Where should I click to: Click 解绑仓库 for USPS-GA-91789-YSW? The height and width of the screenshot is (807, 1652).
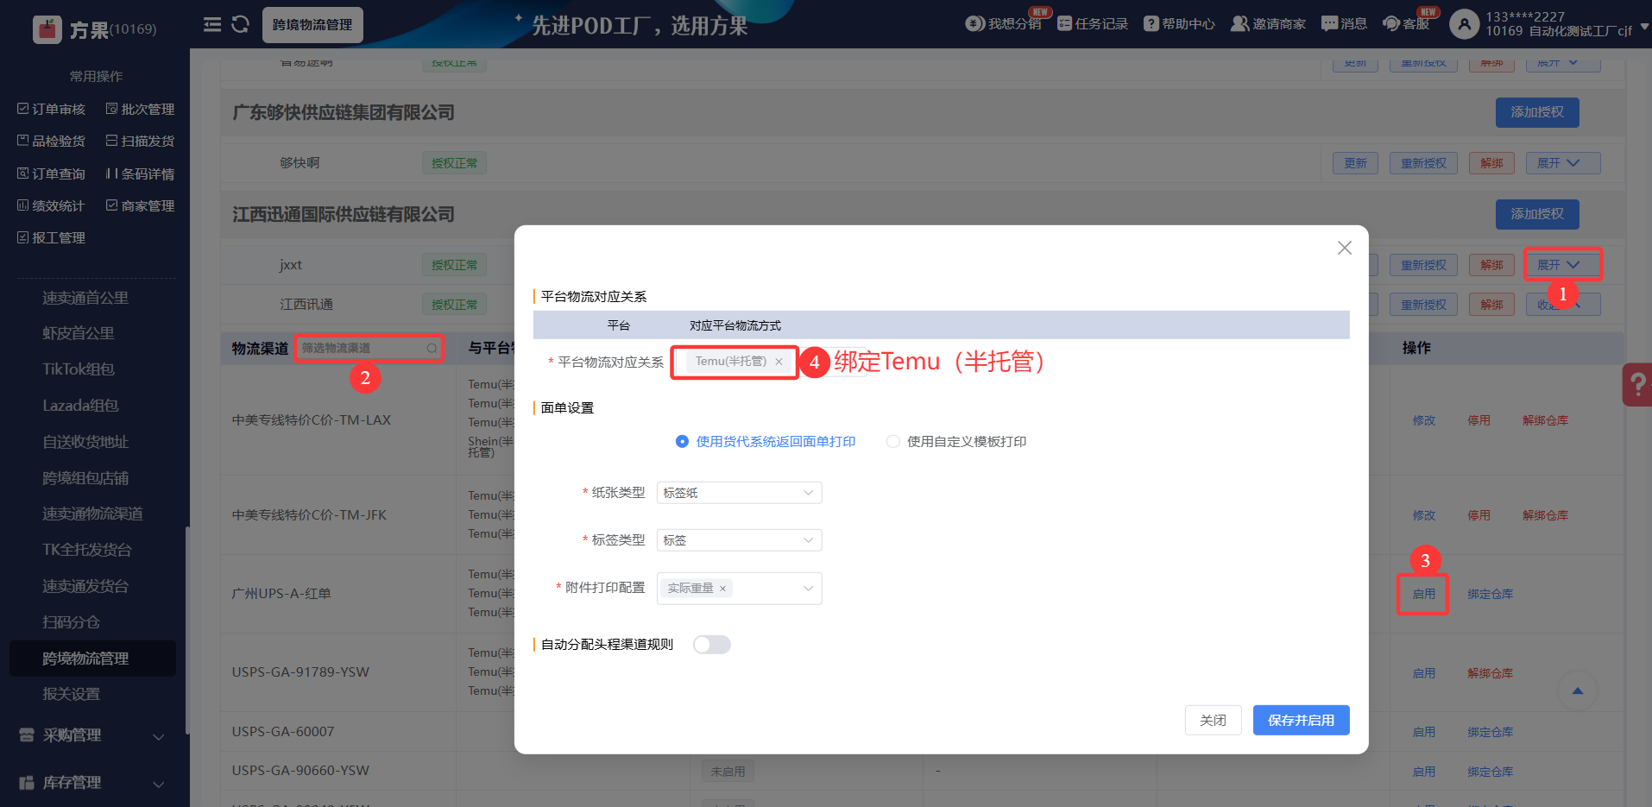[1491, 673]
